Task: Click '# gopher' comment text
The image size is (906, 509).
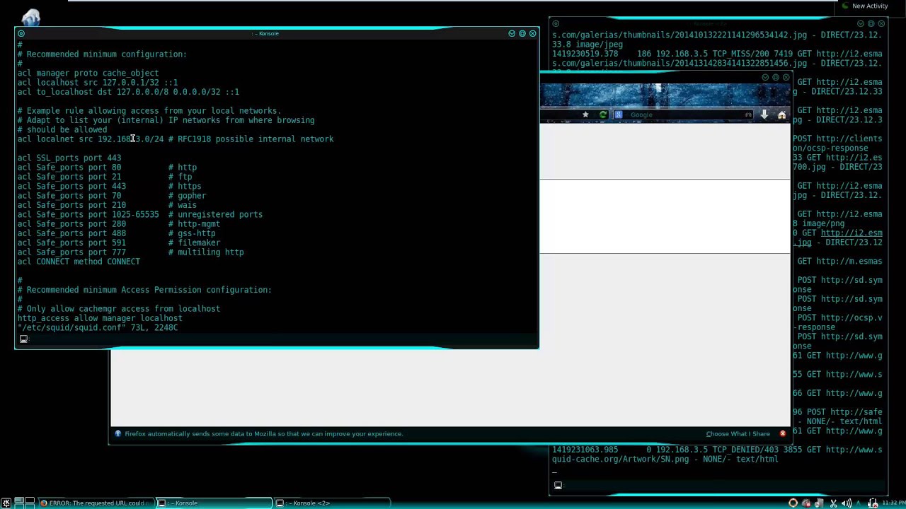Action: coord(188,196)
